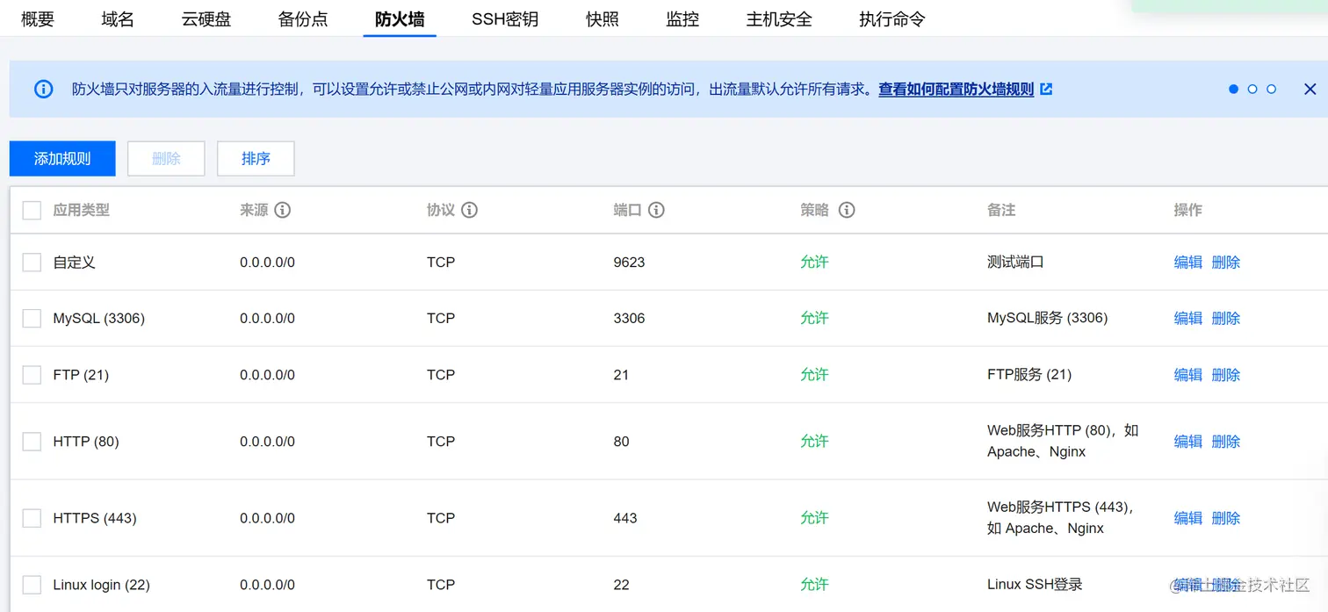Select the third banner pagination dot

point(1271,89)
